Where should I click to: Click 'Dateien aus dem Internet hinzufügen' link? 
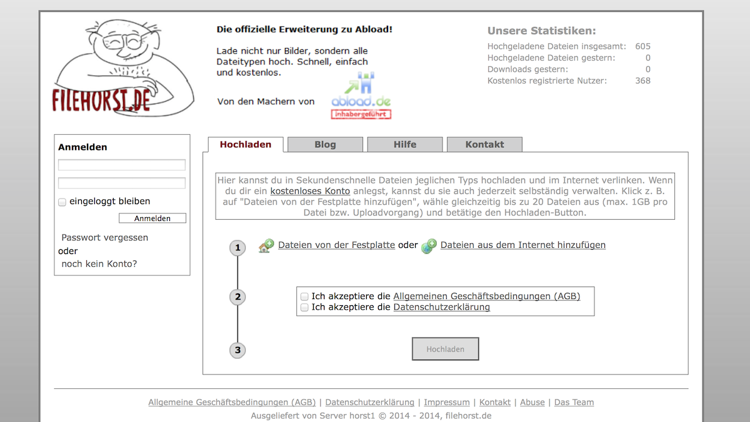(x=523, y=245)
